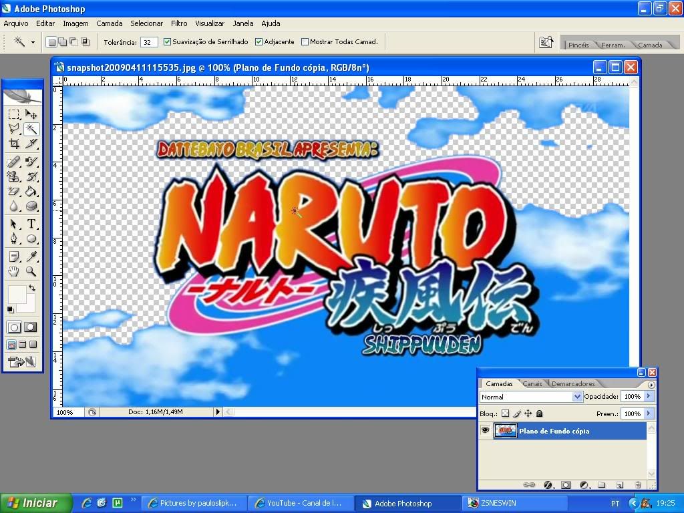Click the foreground color swatch
The height and width of the screenshot is (513, 684).
17,294
